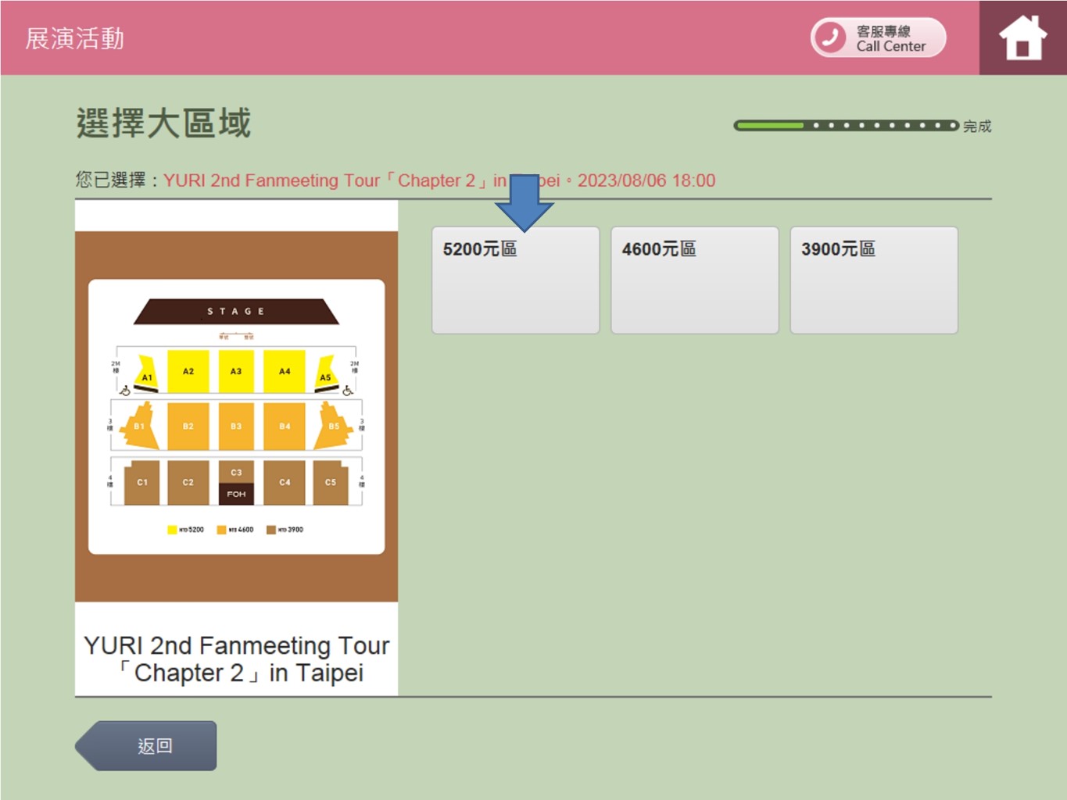
Task: Click the 完成 label beside progress bar
Action: click(978, 126)
